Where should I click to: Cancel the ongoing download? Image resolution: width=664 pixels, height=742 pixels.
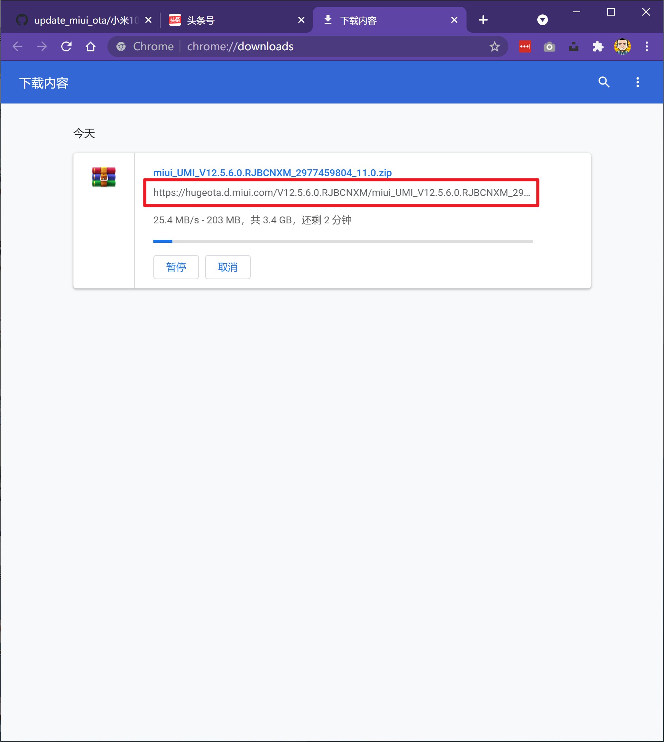[x=228, y=267]
